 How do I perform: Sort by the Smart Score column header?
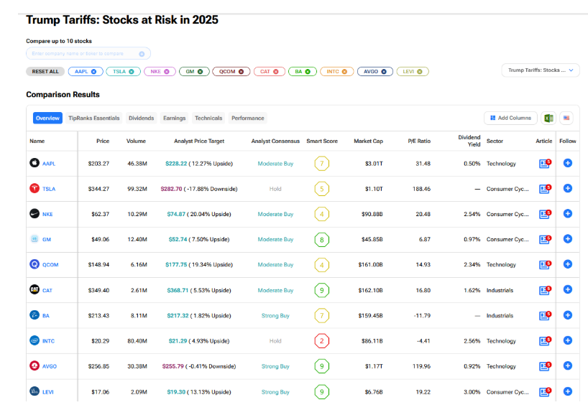pyautogui.click(x=322, y=141)
